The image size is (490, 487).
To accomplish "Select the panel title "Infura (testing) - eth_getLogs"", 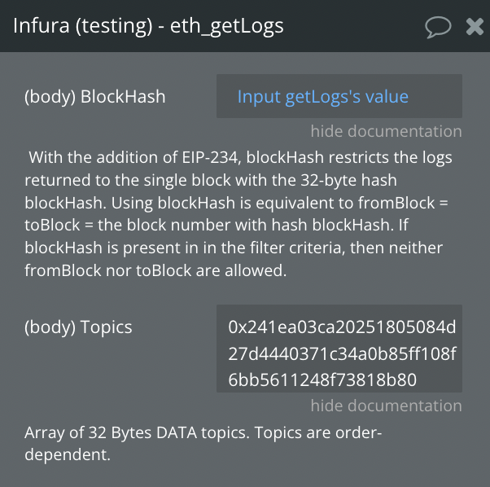I will pos(149,27).
